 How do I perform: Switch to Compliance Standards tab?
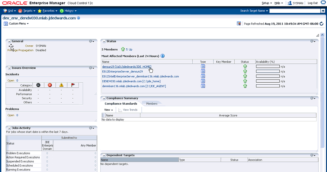pos(121,104)
